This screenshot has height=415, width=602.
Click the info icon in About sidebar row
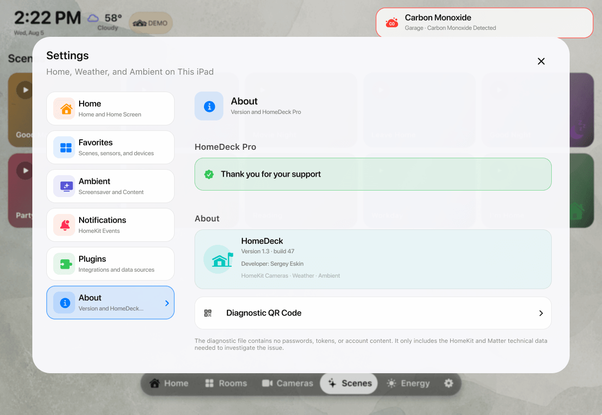coord(64,303)
